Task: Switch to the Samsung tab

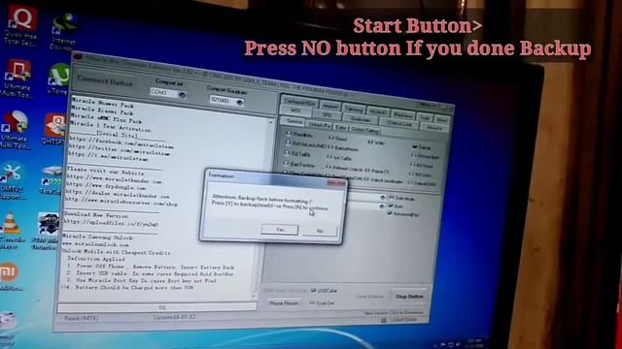Action: tap(354, 109)
